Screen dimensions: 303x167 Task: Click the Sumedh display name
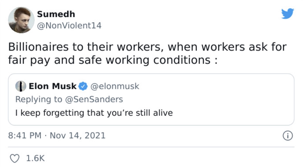pyautogui.click(x=56, y=14)
